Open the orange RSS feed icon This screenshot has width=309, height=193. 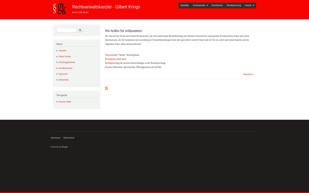(x=106, y=88)
